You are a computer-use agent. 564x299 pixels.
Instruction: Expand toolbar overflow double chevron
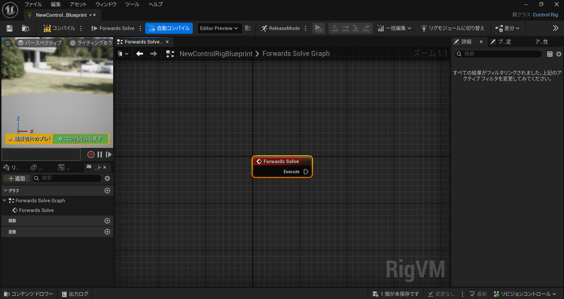(x=555, y=28)
